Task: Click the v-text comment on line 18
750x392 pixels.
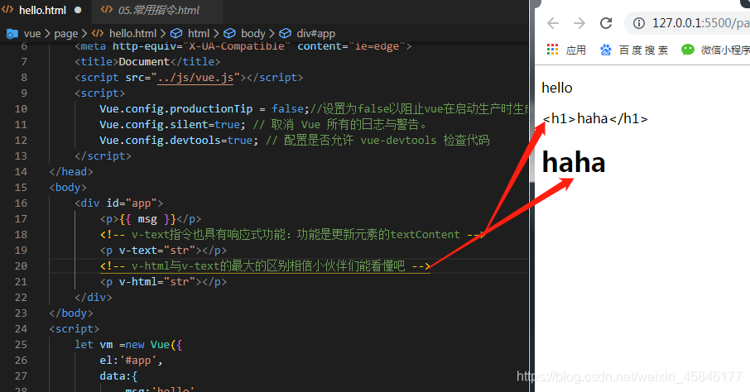Action: (291, 235)
